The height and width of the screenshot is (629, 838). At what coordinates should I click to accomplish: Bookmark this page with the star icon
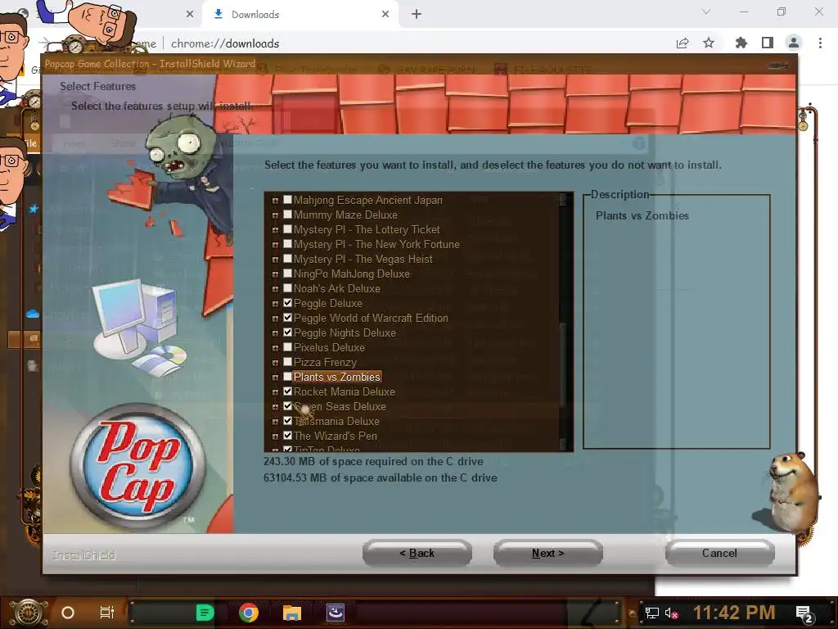(709, 43)
